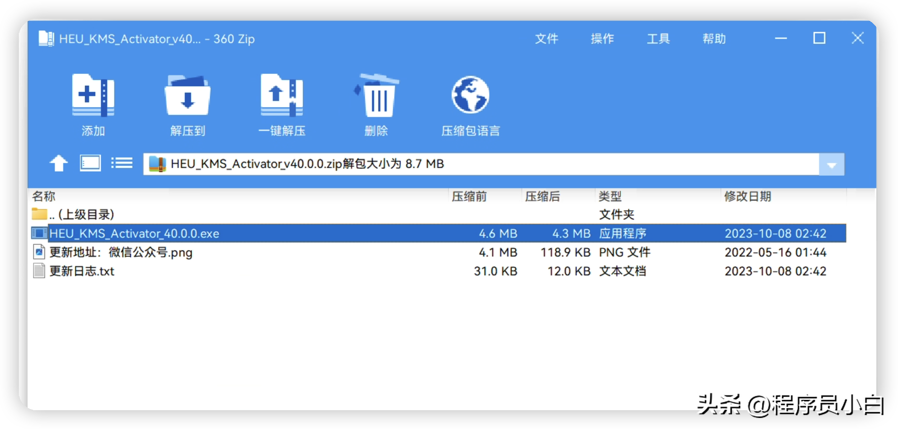Click the 4.3 MB compressed size cell
This screenshot has width=898, height=429.
pos(571,233)
